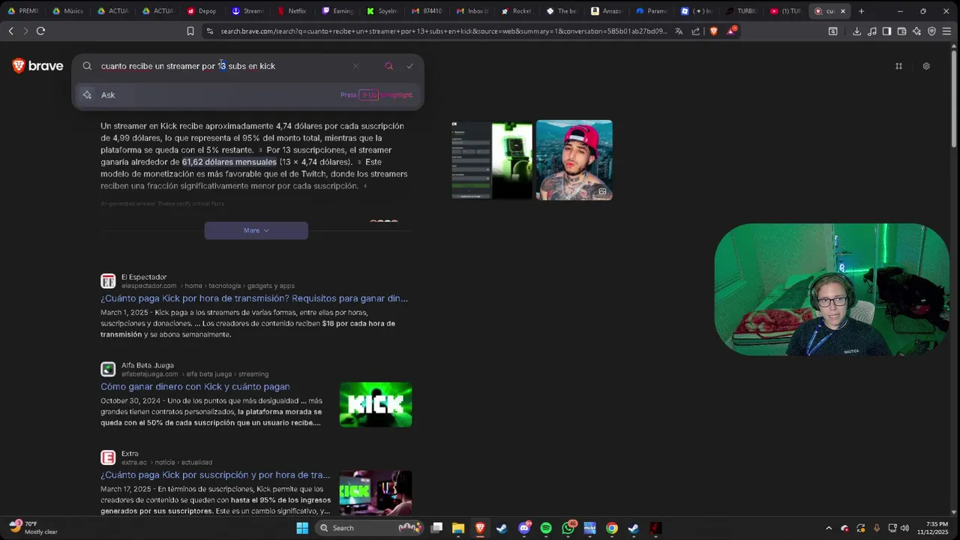This screenshot has height=540, width=960.
Task: Open 'Cómo ganar dinero con Kick' link
Action: pyautogui.click(x=195, y=387)
